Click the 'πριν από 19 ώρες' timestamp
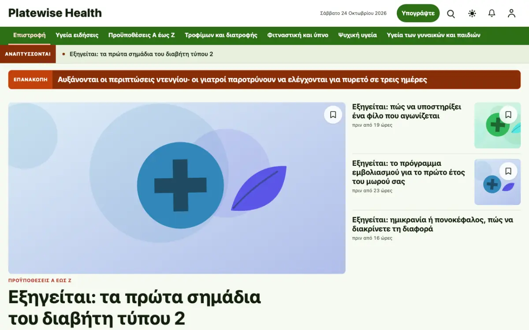 [372, 125]
